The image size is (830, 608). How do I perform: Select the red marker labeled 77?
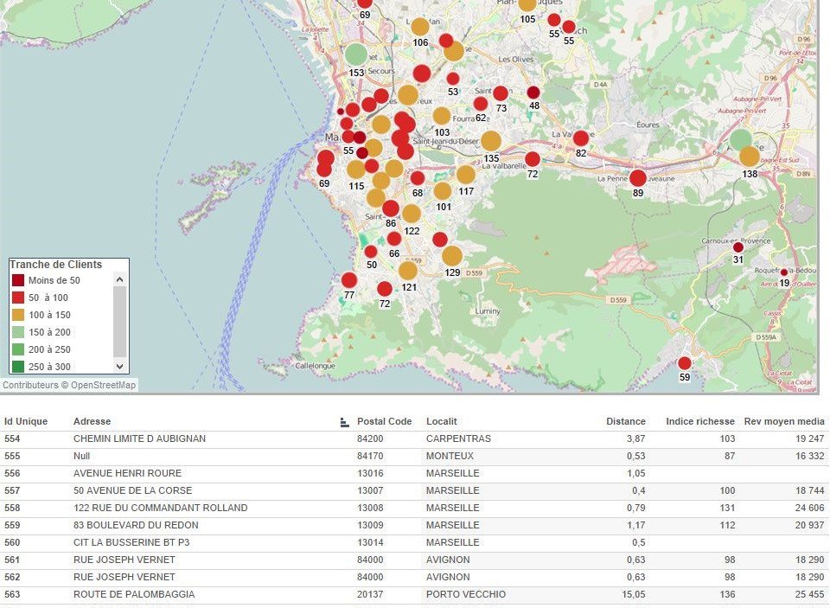pyautogui.click(x=349, y=280)
